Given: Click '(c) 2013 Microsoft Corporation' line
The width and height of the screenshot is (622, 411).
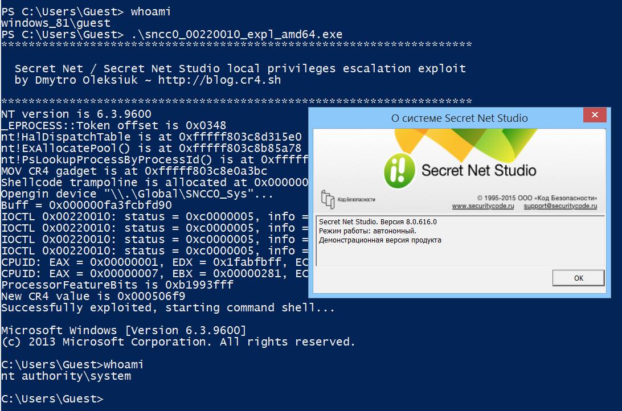Looking at the screenshot, I should tap(178, 342).
